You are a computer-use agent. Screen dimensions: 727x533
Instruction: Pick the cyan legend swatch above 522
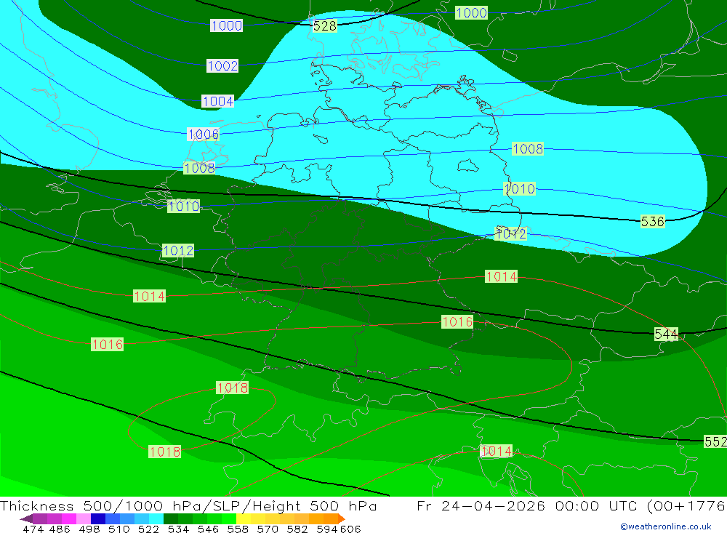pyautogui.click(x=156, y=518)
